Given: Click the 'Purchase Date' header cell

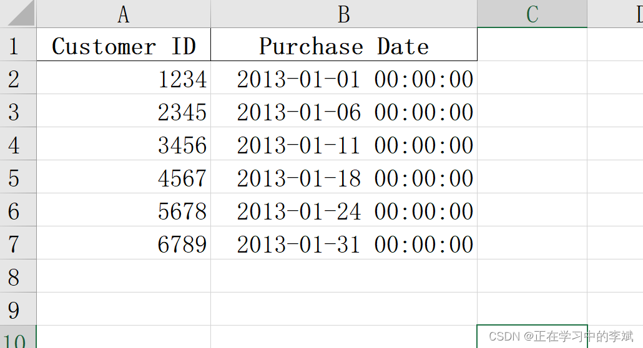Looking at the screenshot, I should click(343, 44).
